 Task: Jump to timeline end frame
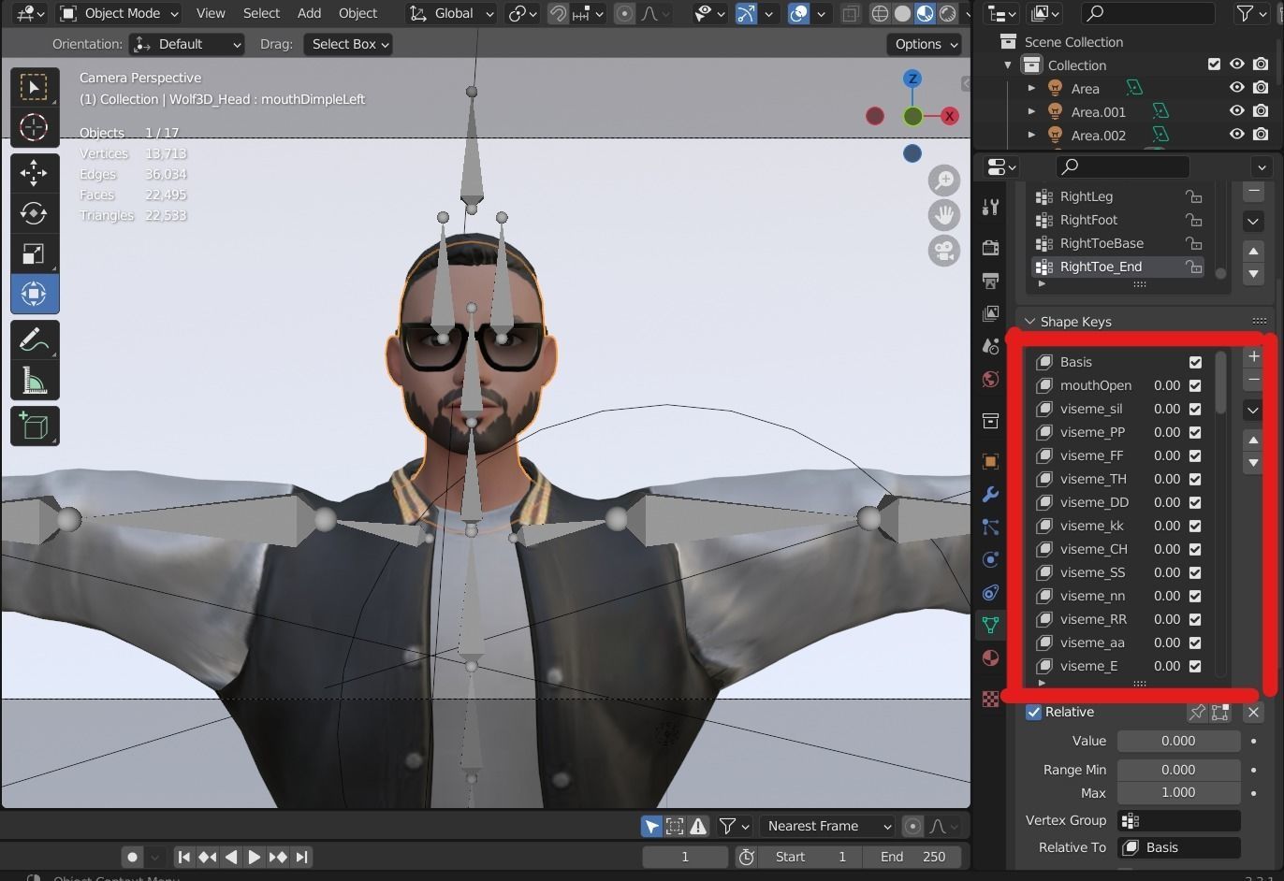(301, 857)
